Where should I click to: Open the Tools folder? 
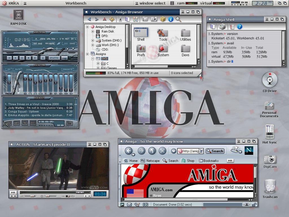pos(163,35)
